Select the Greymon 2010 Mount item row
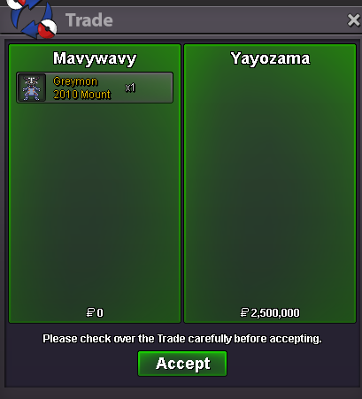Viewport: 362px width, 399px height. tap(95, 88)
